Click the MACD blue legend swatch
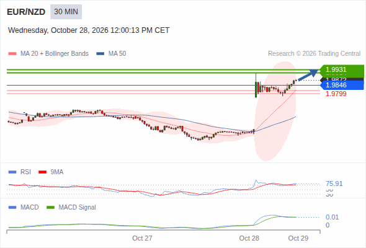This screenshot has width=366, height=248. click(12, 208)
